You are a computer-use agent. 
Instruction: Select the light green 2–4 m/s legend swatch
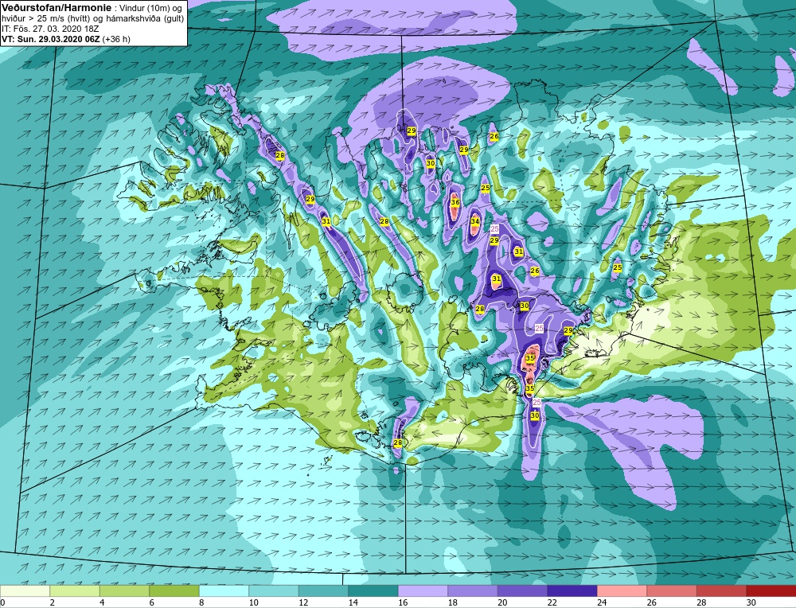(75, 590)
